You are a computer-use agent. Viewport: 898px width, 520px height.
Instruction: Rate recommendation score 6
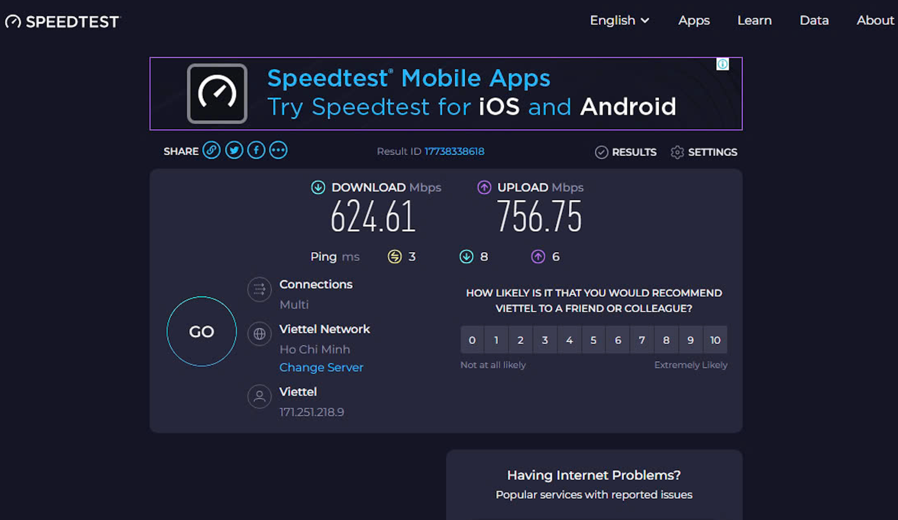point(618,340)
